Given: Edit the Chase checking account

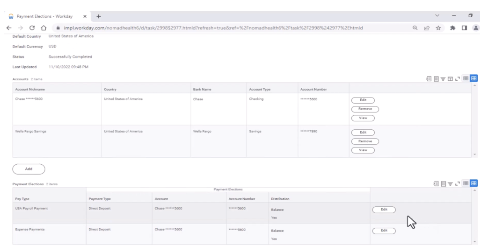Looking at the screenshot, I should (363, 100).
